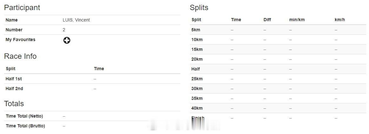Viewport: 369px width, 134px height.
Task: Select the 40km split row
Action: (x=278, y=108)
